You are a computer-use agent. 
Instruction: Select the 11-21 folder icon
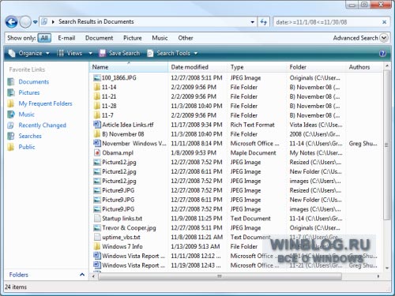pyautogui.click(x=97, y=96)
